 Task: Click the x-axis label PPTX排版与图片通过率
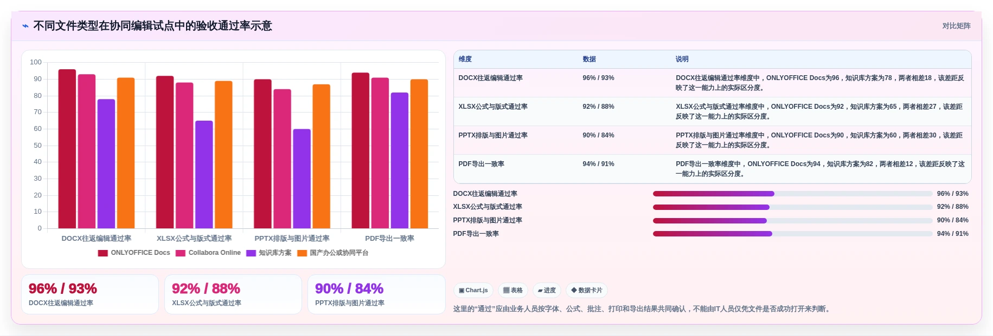pyautogui.click(x=292, y=239)
